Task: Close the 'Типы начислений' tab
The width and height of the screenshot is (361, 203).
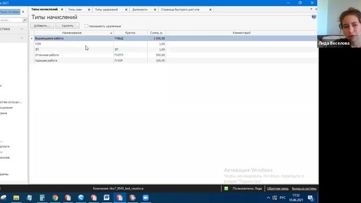Action: [62, 10]
